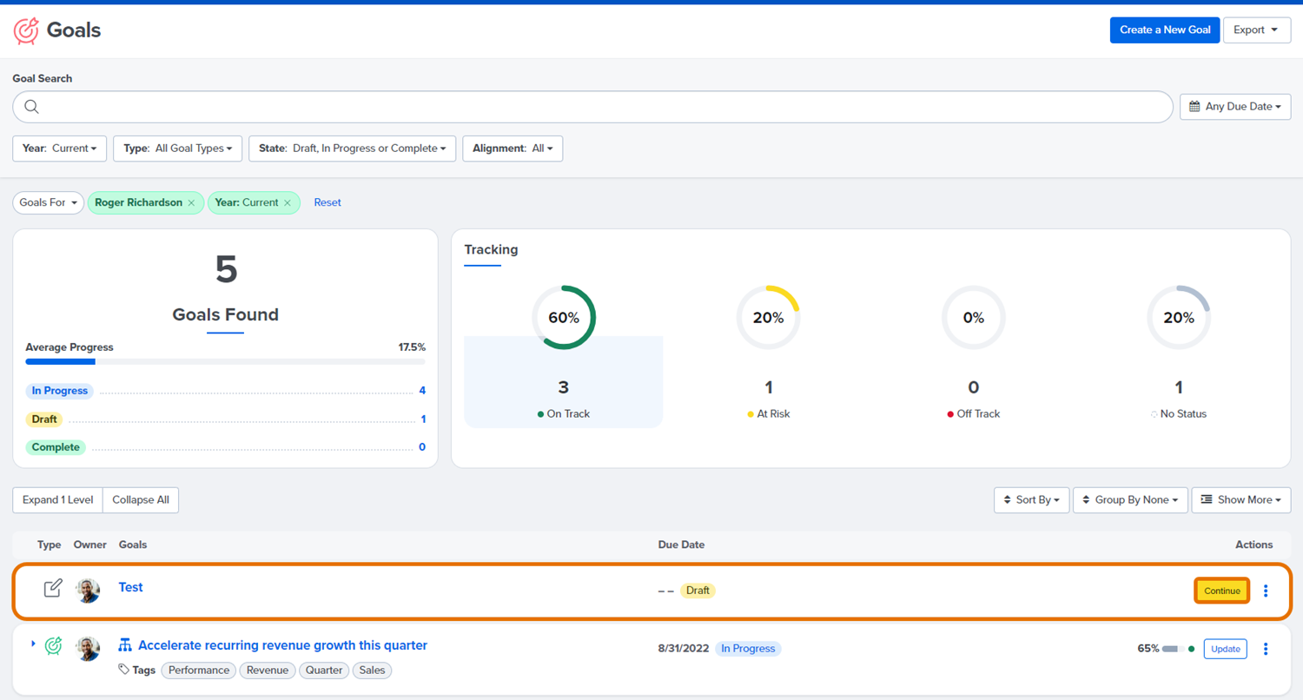Click the Type column header
The width and height of the screenshot is (1303, 700).
50,545
